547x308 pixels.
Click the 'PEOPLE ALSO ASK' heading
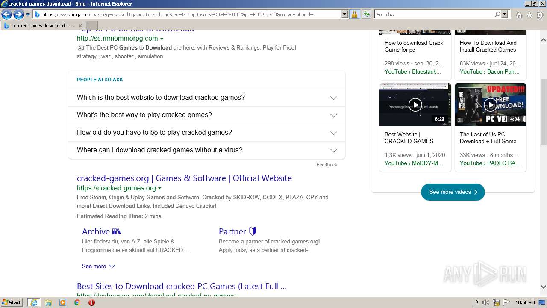click(100, 80)
